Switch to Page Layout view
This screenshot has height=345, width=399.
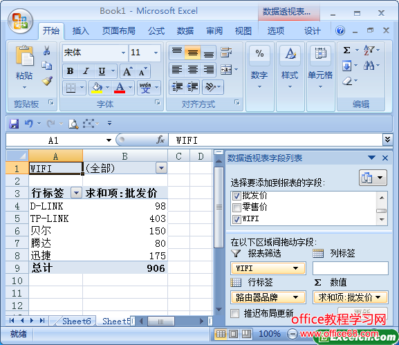233,334
